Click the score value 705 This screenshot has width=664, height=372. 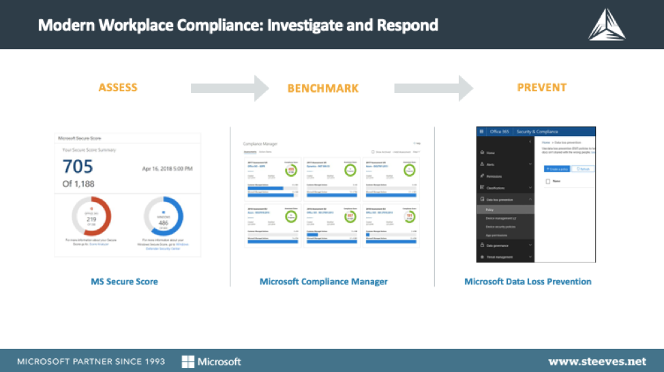click(78, 167)
